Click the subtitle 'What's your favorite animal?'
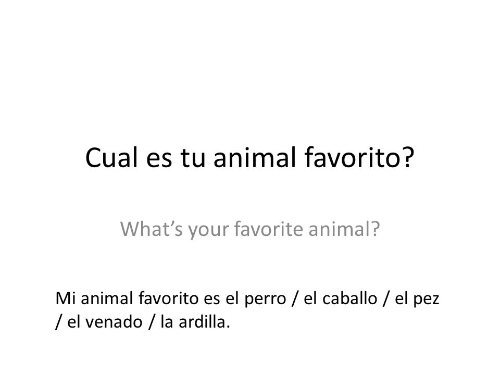Image resolution: width=500 pixels, height=375 pixels. [x=250, y=229]
